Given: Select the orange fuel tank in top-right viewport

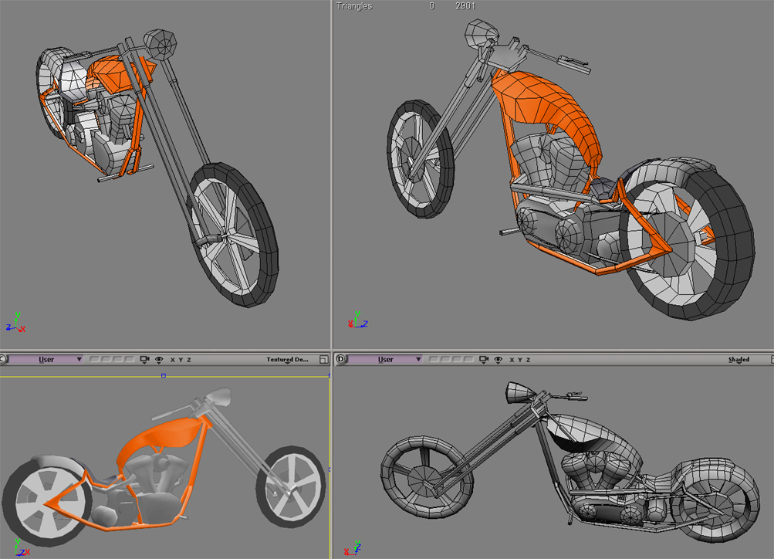Looking at the screenshot, I should [549, 108].
